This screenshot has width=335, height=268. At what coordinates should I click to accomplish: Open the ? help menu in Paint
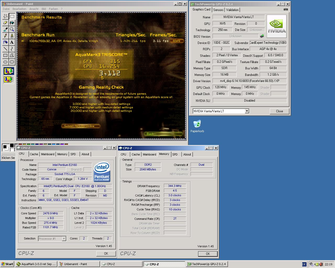(62, 9)
